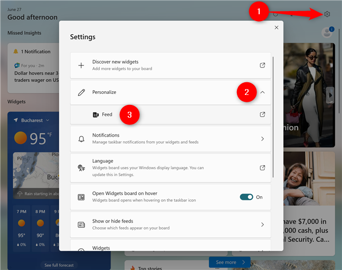This screenshot has height=270, width=342.
Task: Collapse the Personalize section chevron
Action: pyautogui.click(x=262, y=92)
